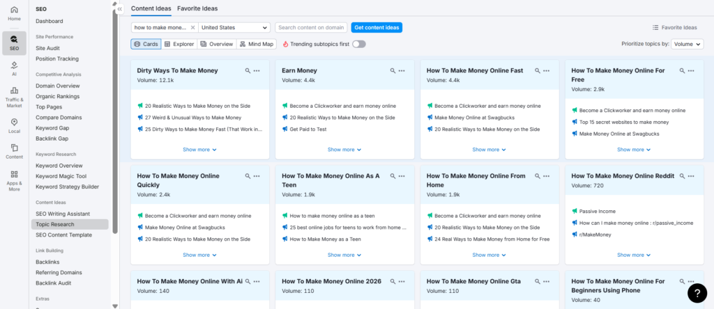Viewport: 714px width, 309px height.
Task: Click the Search content on domain field
Action: (311, 27)
